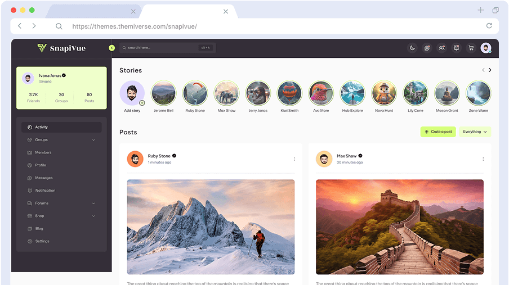Collapse the sidebar with green arrow toggle

[x=111, y=48]
